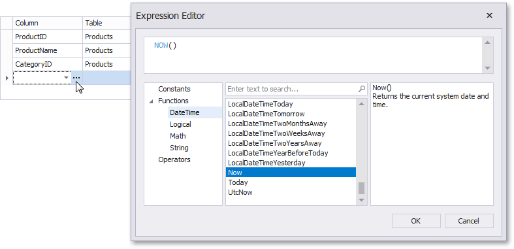The width and height of the screenshot is (514, 249).
Task: Select LocalDateTimeToday in the function list
Action: [291, 104]
